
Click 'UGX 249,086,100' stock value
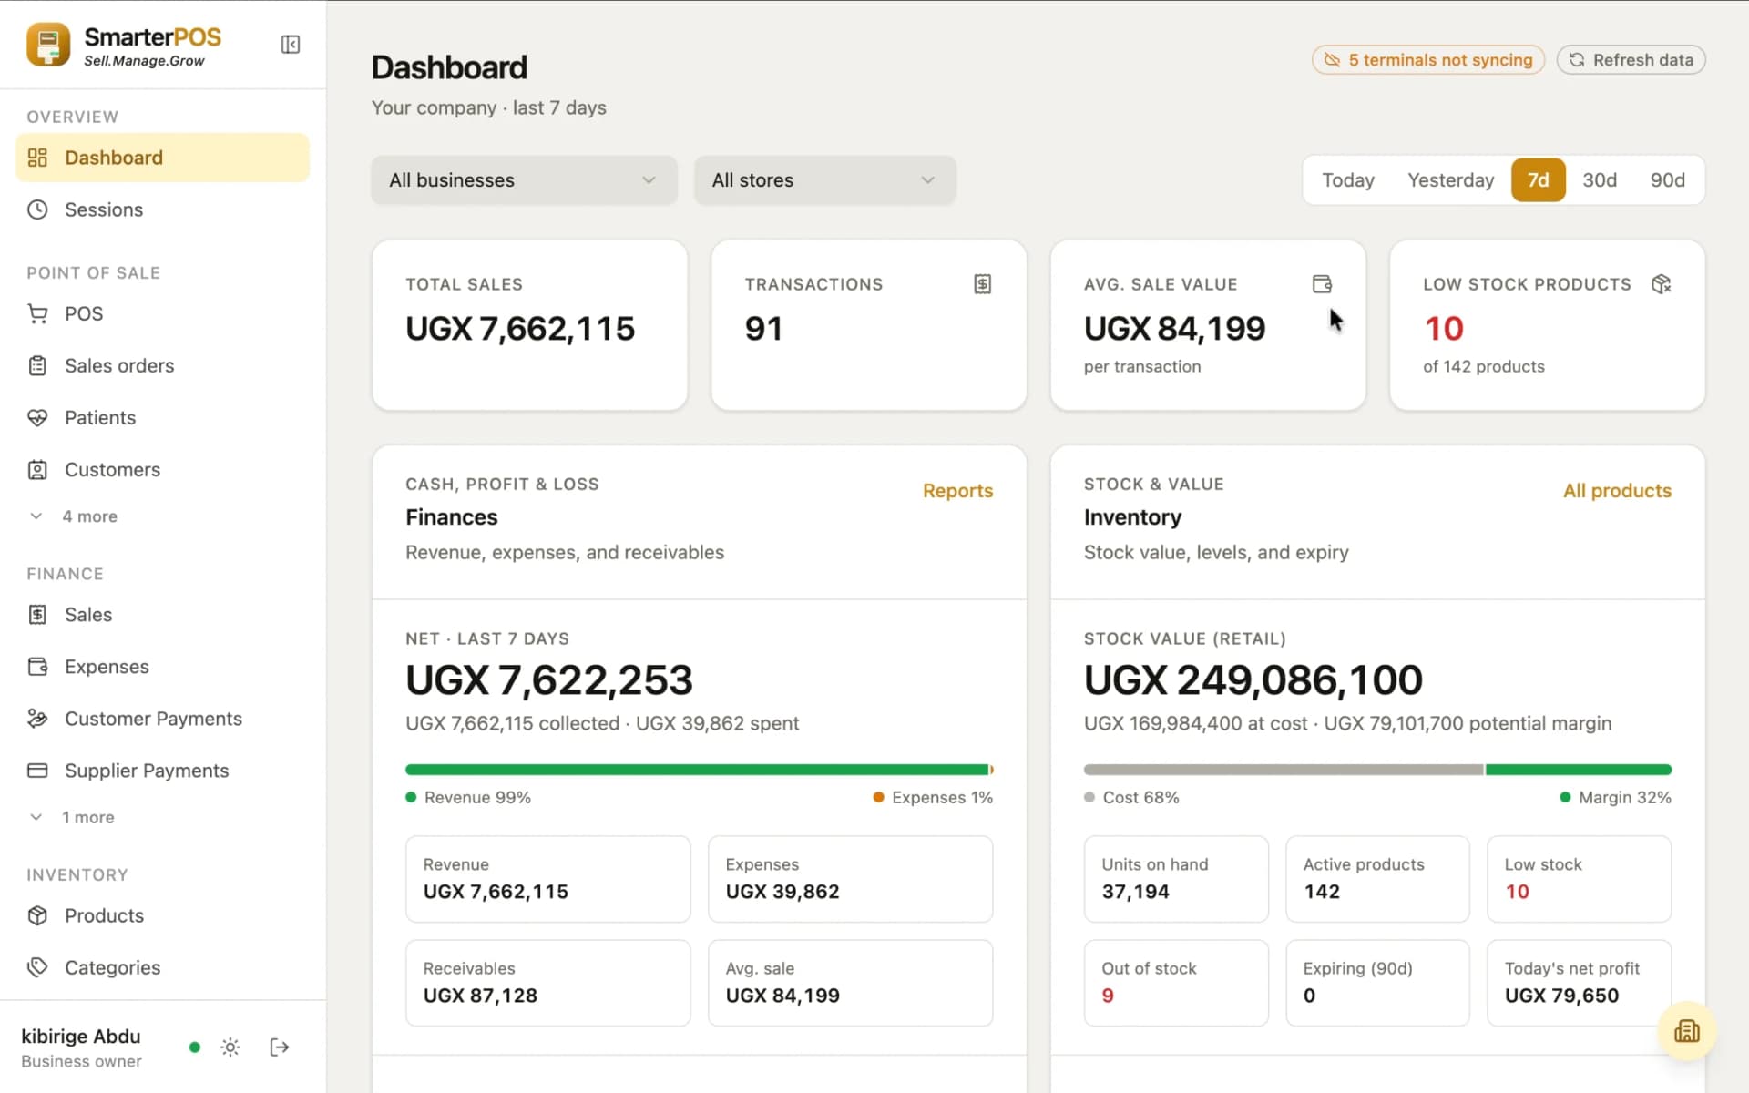pos(1253,680)
